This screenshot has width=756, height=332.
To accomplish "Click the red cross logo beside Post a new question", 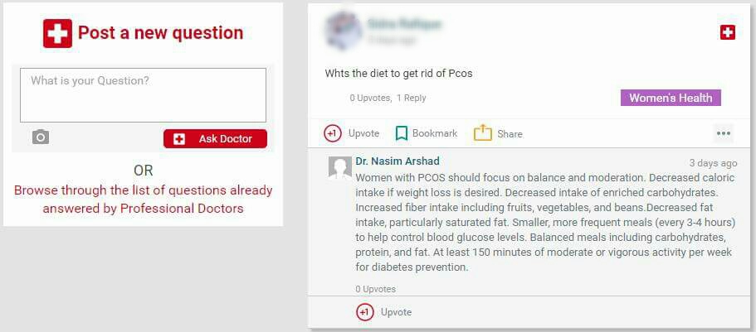I will [x=57, y=33].
